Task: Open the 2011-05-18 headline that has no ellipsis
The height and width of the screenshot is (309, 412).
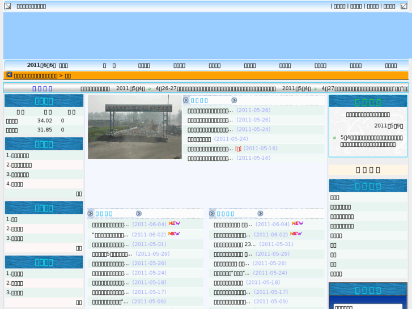Action: pos(228,283)
